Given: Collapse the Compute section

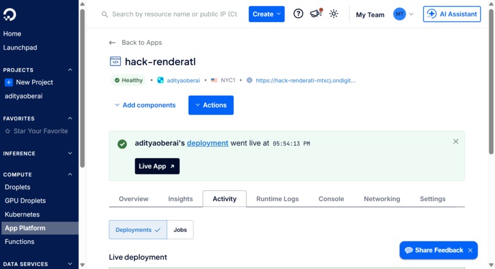Looking at the screenshot, I should (x=70, y=174).
